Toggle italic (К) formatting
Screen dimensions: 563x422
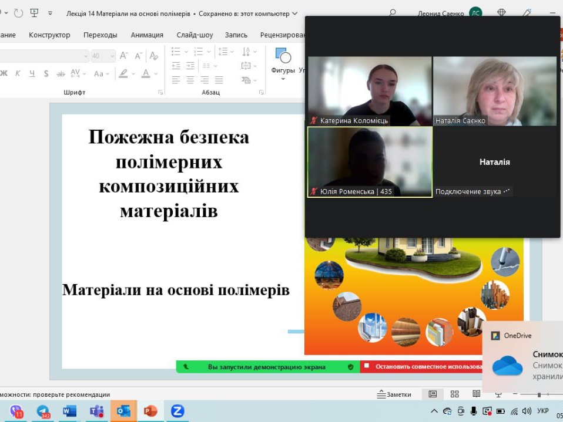point(18,74)
